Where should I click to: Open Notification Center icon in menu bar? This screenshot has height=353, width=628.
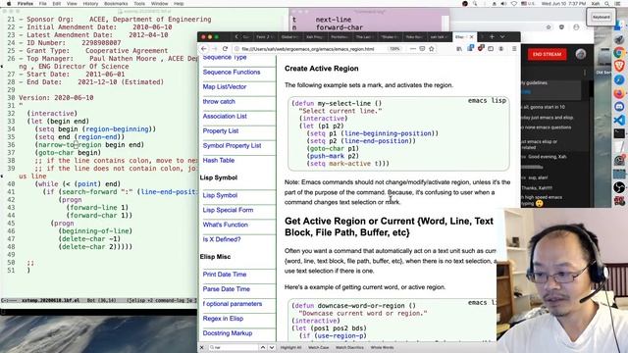coord(618,4)
